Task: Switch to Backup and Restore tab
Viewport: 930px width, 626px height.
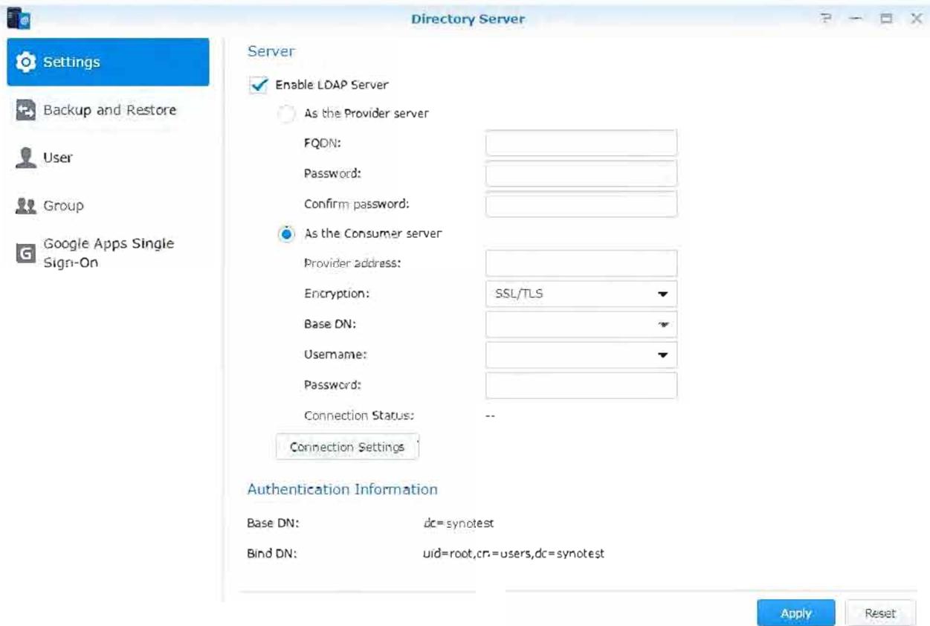Action: (x=108, y=110)
